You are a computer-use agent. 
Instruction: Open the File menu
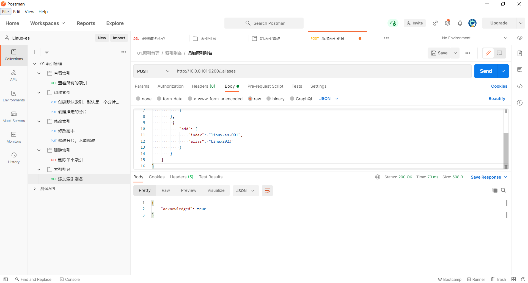[x=5, y=12]
